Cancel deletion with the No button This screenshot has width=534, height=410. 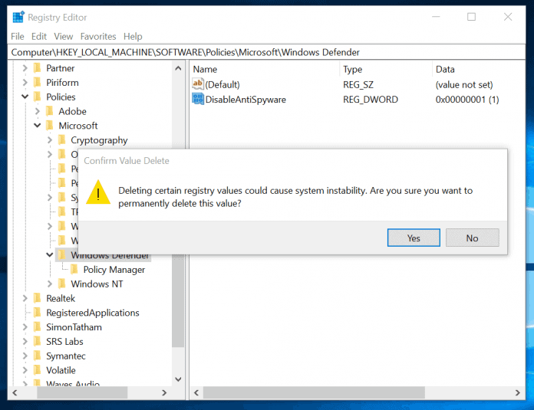472,238
